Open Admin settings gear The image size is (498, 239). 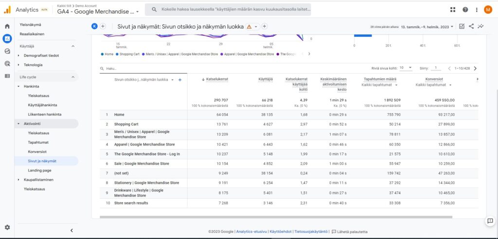click(x=7, y=227)
